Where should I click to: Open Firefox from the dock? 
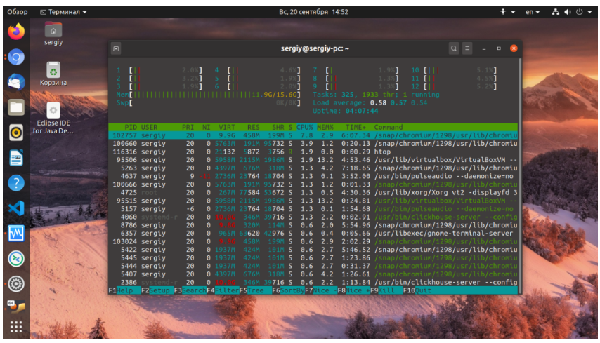pyautogui.click(x=16, y=32)
